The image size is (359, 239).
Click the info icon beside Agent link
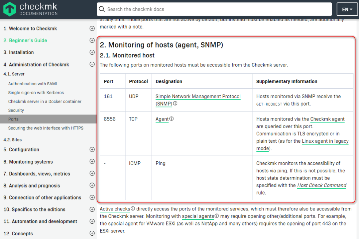click(x=172, y=119)
